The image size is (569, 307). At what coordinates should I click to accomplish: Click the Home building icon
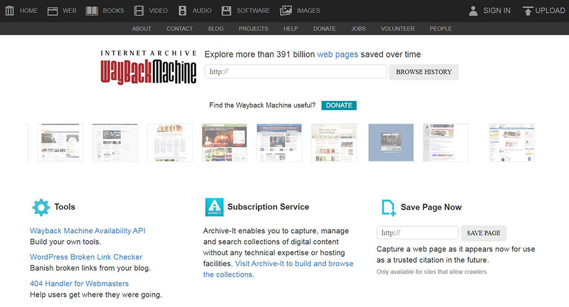[10, 11]
